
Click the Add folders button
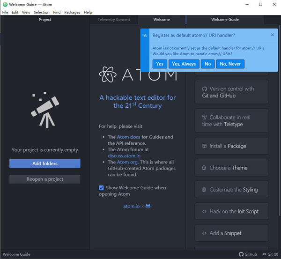[45, 163]
